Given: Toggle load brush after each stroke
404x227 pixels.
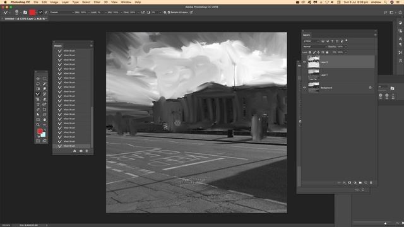Looking at the screenshot, I should click(x=40, y=13).
